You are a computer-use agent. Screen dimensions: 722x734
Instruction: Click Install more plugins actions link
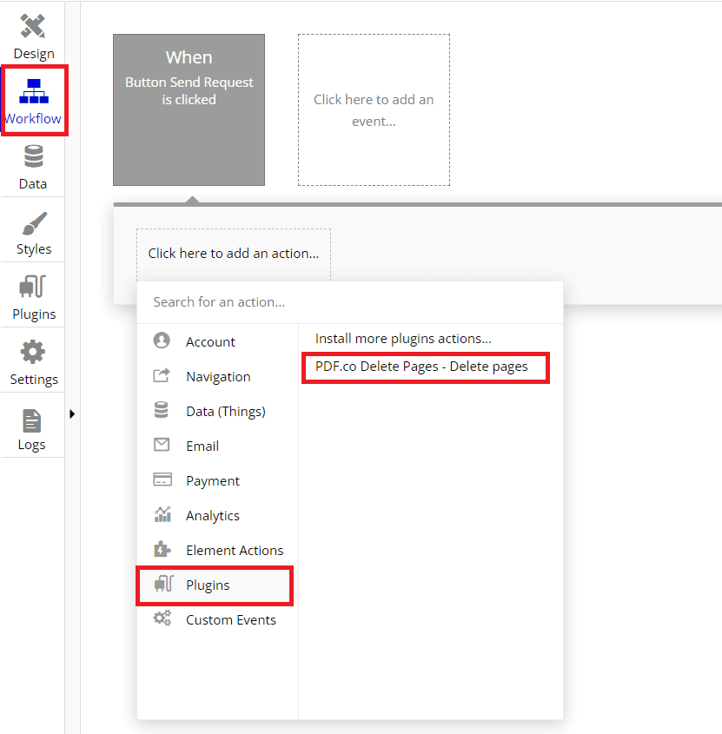click(403, 339)
